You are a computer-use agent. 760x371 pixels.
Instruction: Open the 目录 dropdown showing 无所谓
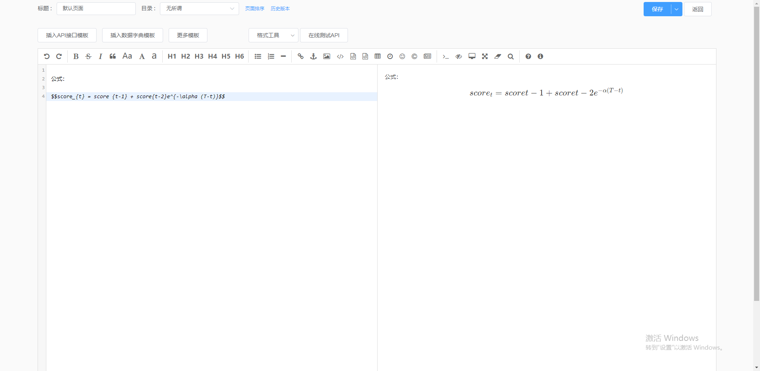point(199,8)
